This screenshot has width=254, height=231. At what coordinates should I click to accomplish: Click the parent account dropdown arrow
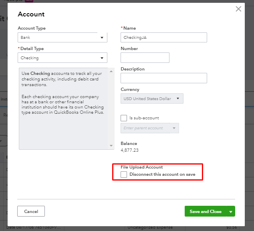(x=174, y=129)
